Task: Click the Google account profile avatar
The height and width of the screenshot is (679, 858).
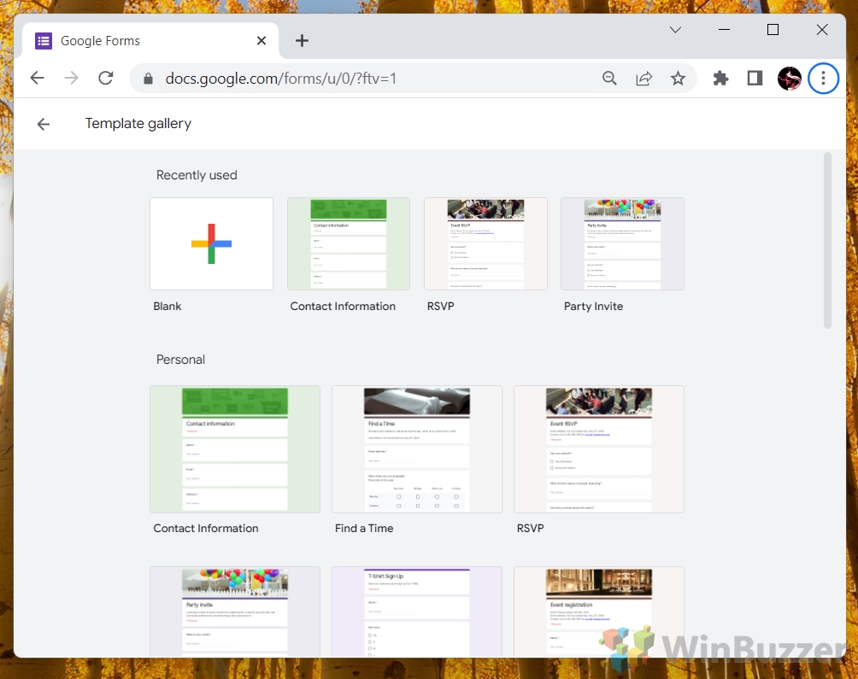Action: pos(789,78)
